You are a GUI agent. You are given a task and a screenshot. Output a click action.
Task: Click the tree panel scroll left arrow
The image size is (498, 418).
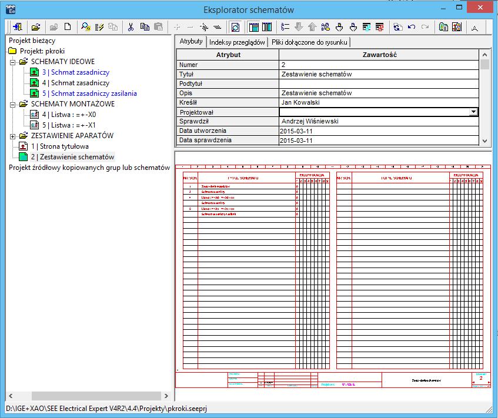pyautogui.click(x=11, y=396)
